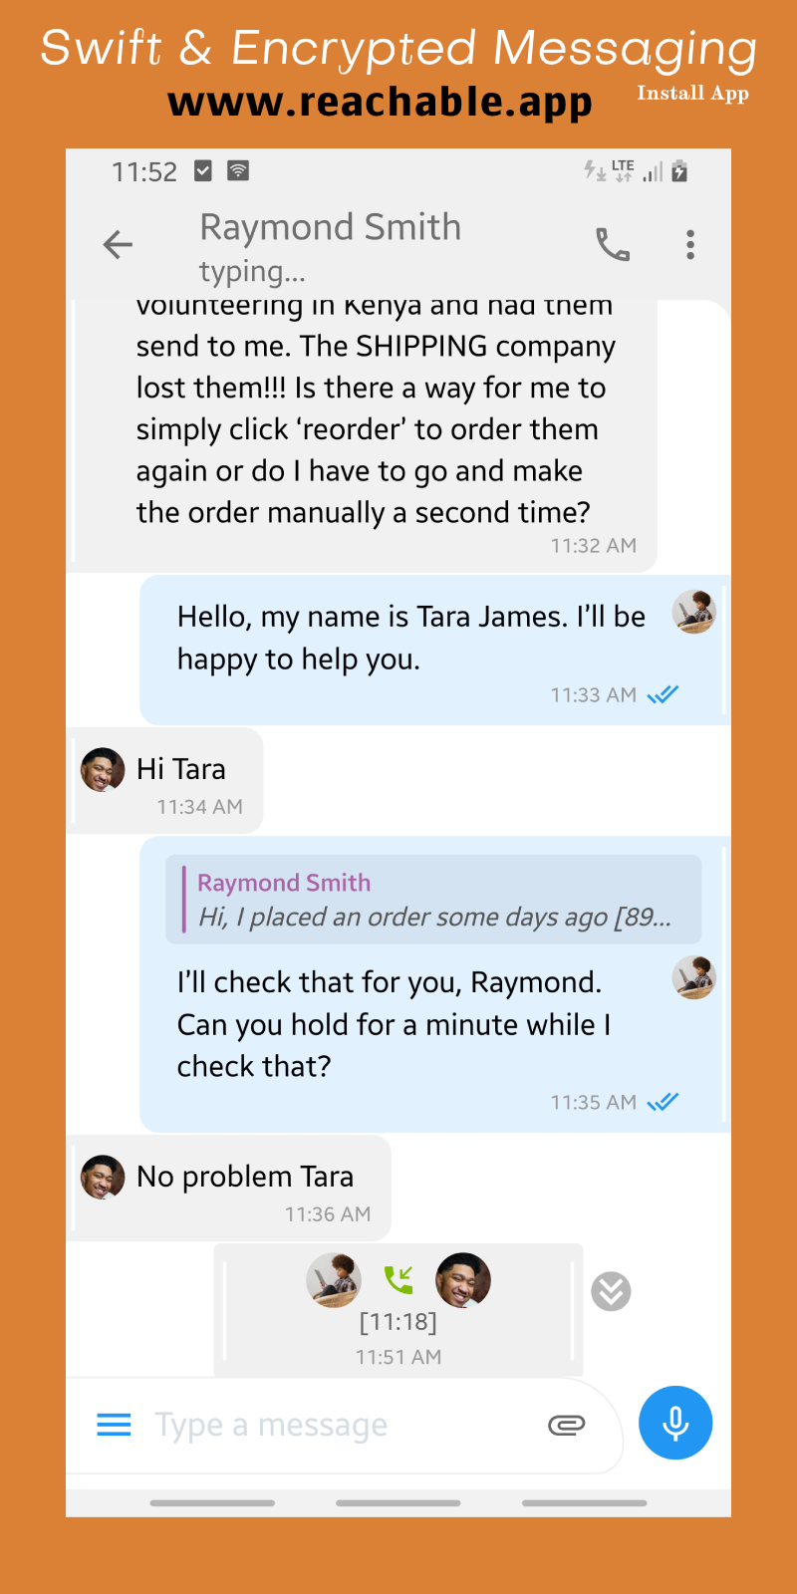Tap the Raymond Smith contact name header
Screen dimensions: 797x1594
[x=331, y=227]
